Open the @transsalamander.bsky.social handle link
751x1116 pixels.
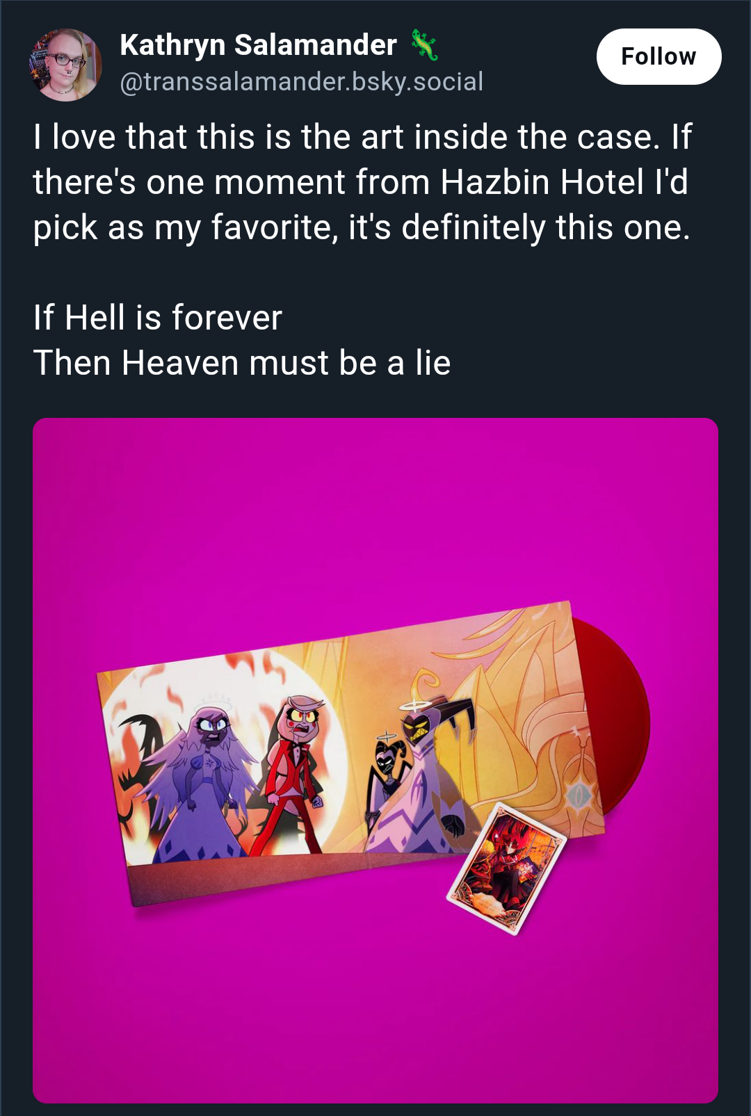pos(301,82)
